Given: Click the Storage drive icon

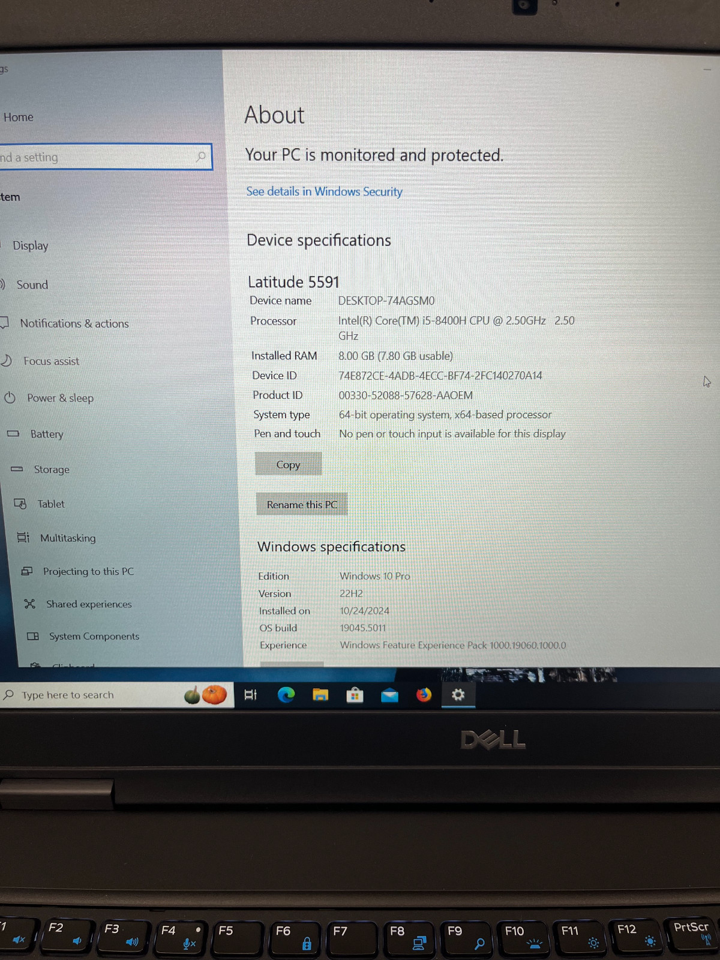Looking at the screenshot, I should pos(17,469).
